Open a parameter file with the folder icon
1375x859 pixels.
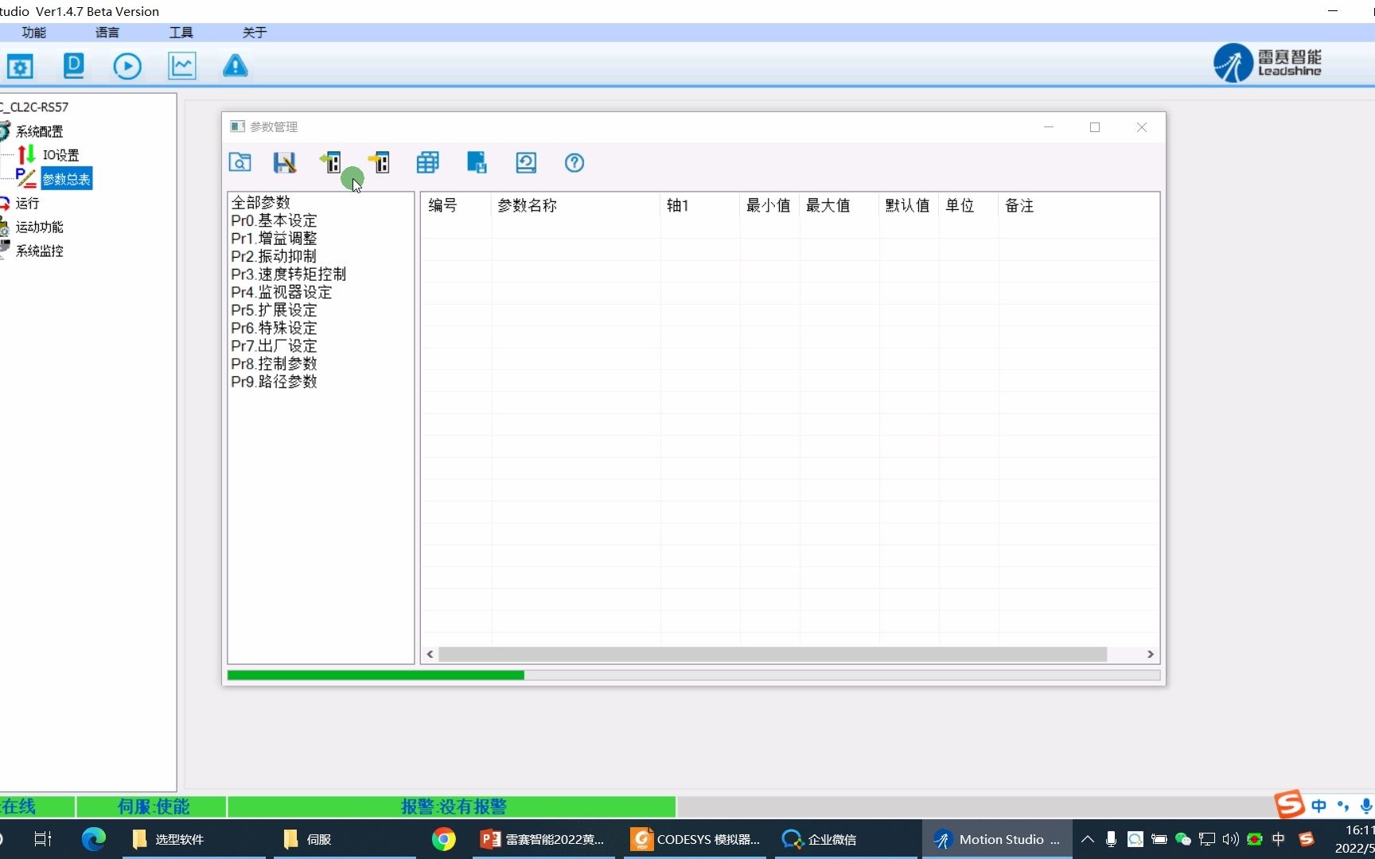[x=239, y=162]
